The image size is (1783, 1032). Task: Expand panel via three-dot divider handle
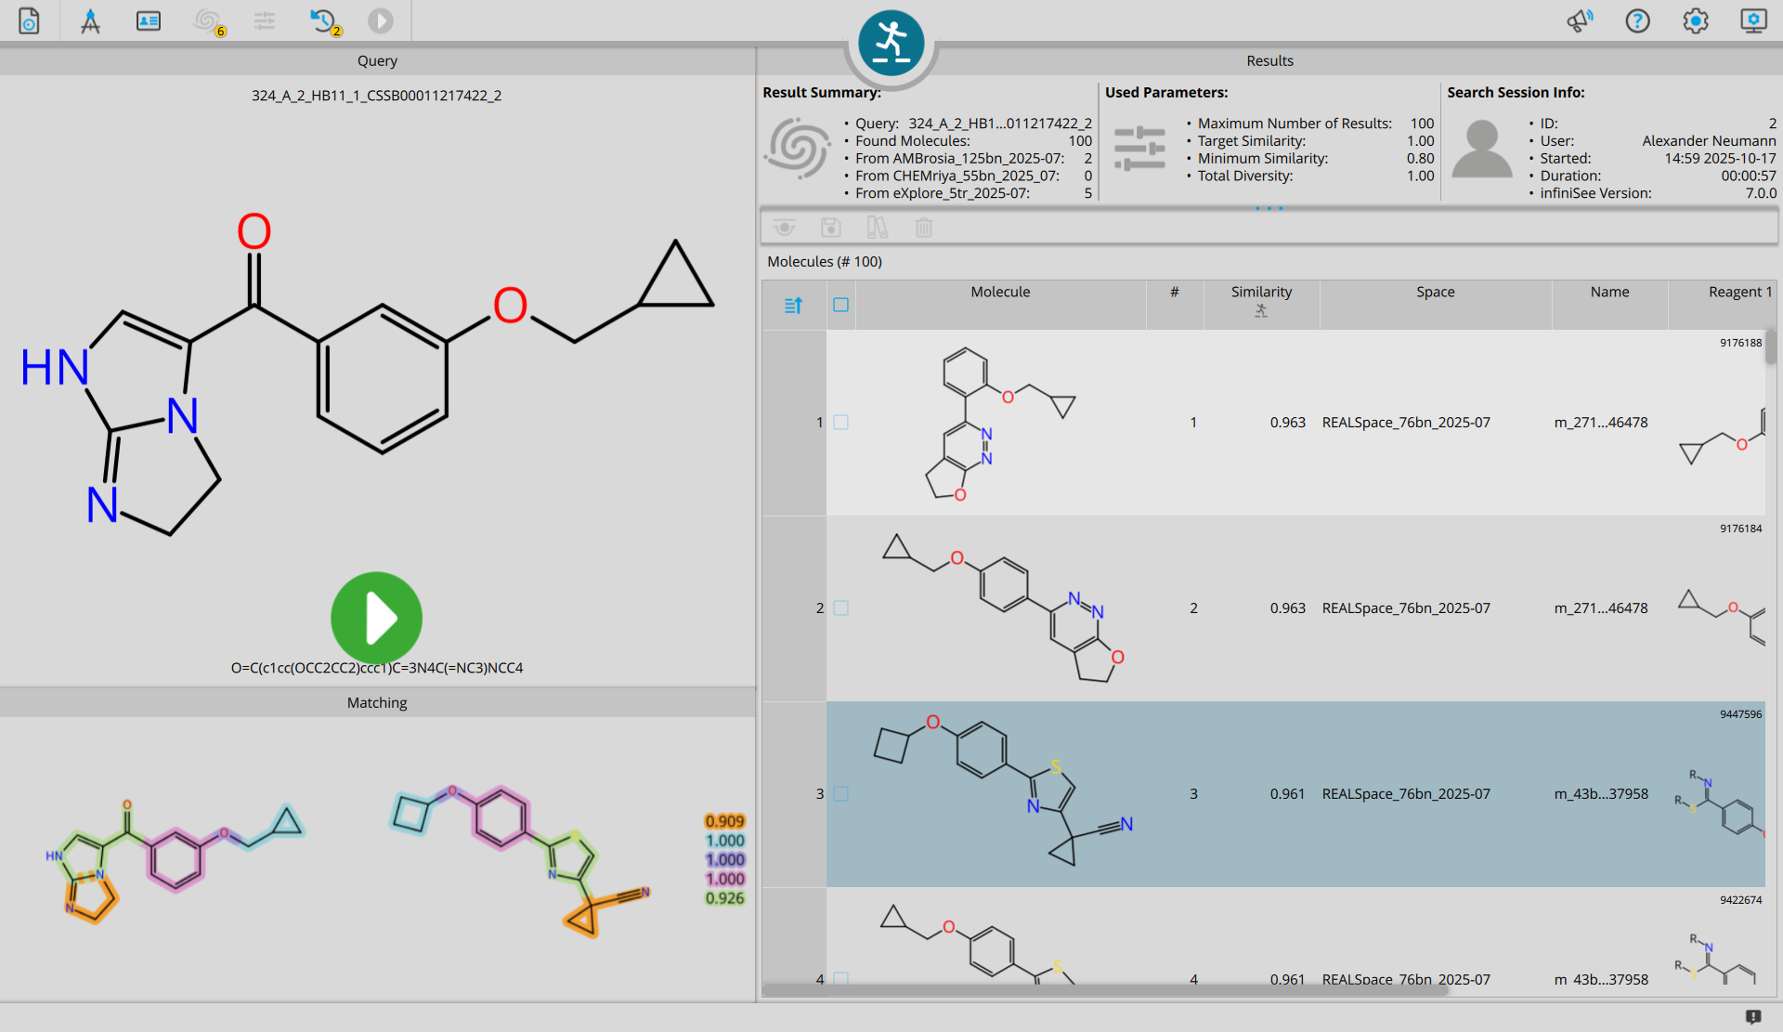coord(1269,208)
